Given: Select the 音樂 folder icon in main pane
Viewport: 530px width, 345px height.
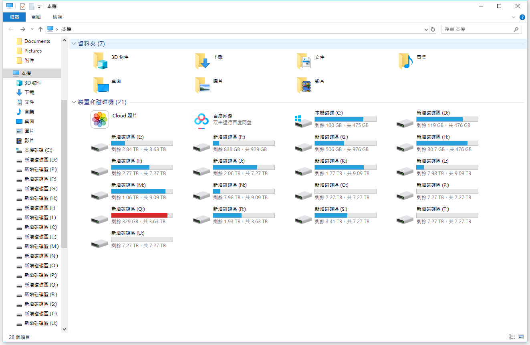Looking at the screenshot, I should click(x=406, y=61).
